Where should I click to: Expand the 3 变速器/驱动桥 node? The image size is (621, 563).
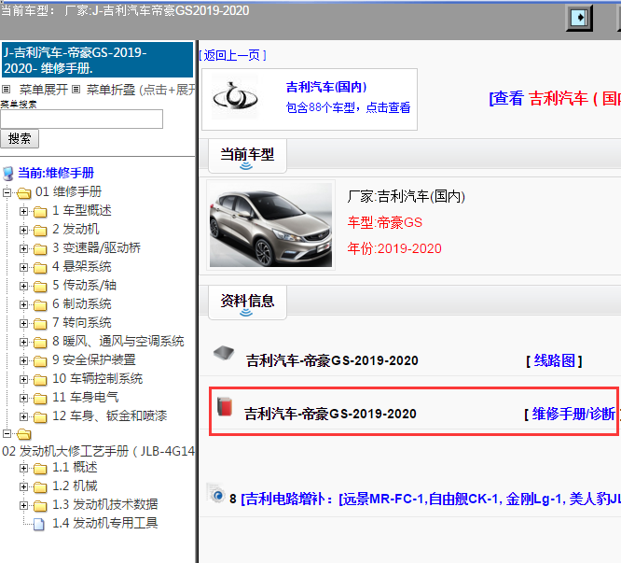pos(23,248)
